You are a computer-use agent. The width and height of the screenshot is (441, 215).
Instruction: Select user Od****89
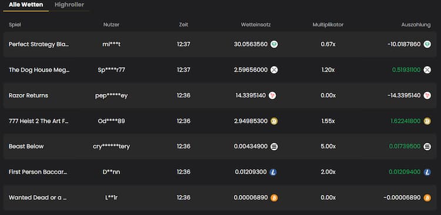[111, 121]
